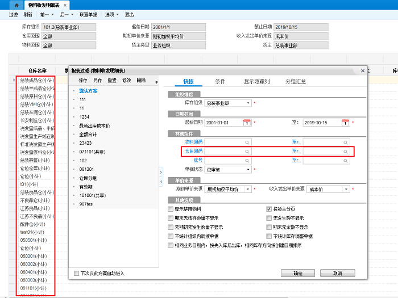The height and width of the screenshot is (298, 398).
Task: Click 仓库名称 column header
Action: click(38, 71)
